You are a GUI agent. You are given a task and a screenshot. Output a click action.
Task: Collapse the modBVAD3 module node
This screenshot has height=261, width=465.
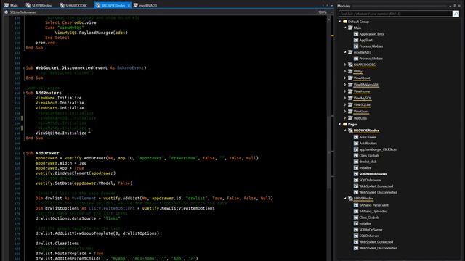pos(345,52)
